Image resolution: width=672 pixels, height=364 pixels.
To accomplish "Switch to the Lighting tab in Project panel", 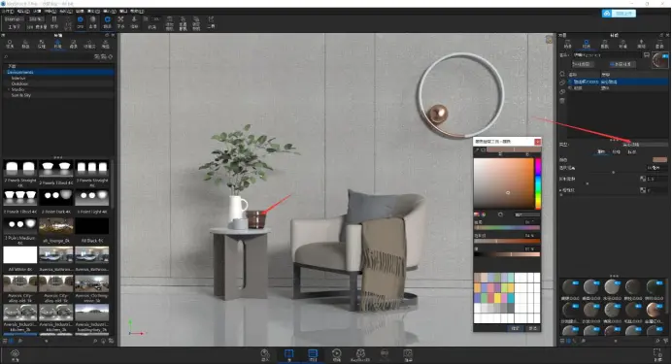I will tap(641, 44).
